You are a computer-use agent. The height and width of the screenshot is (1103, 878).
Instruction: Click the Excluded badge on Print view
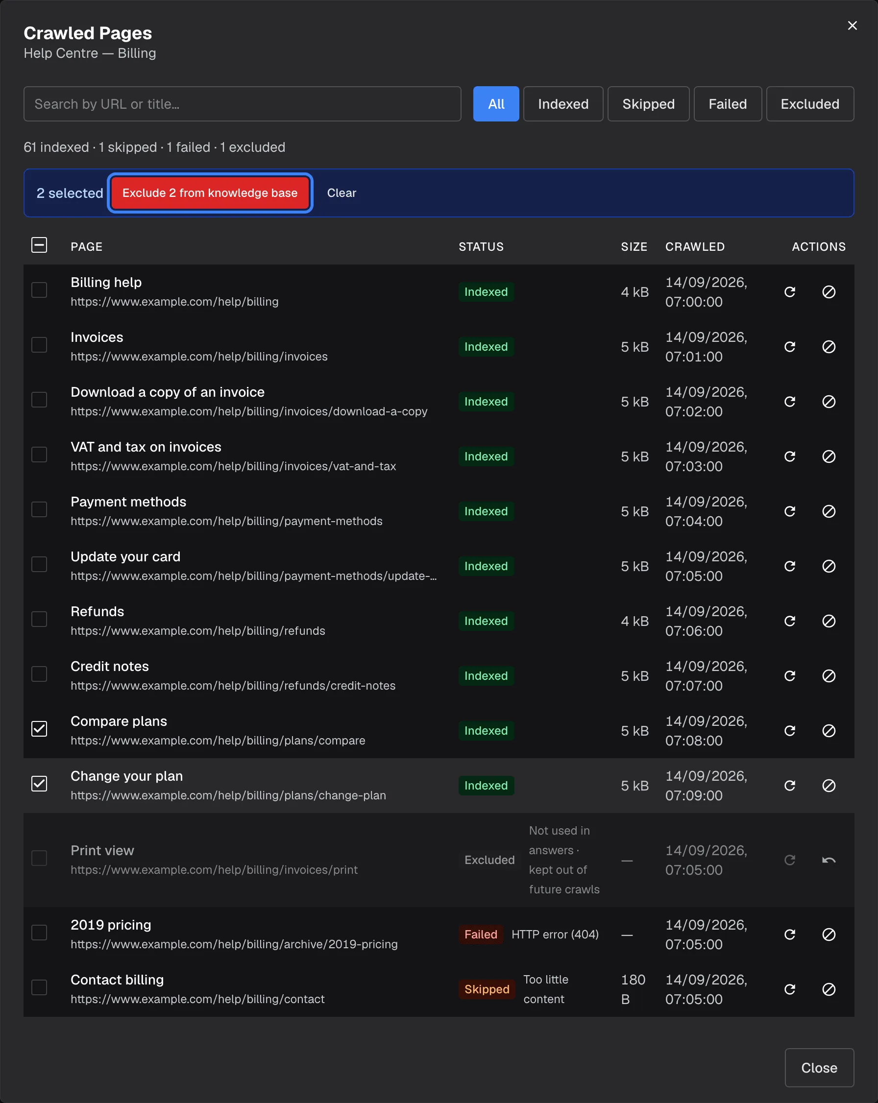[489, 860]
